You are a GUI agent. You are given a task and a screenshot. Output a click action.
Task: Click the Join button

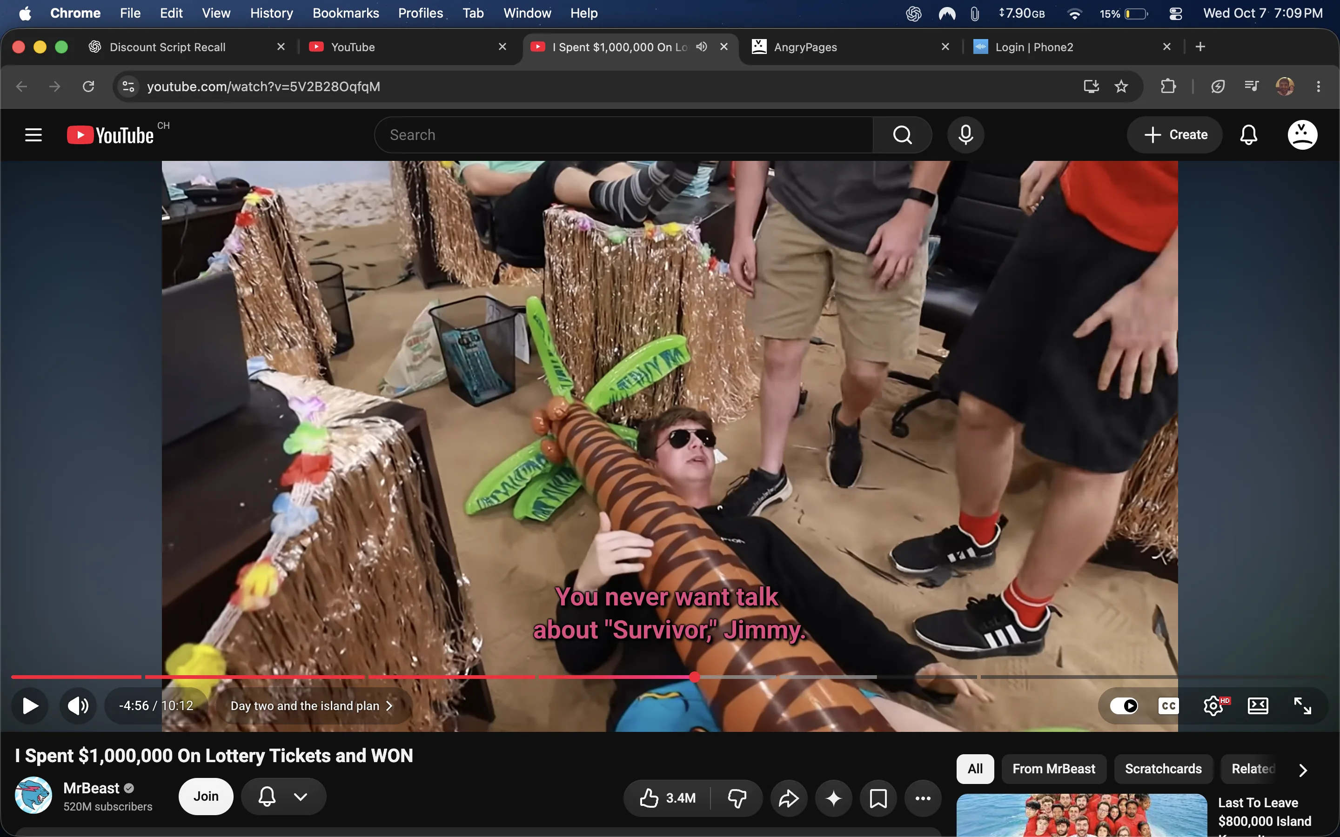206,797
